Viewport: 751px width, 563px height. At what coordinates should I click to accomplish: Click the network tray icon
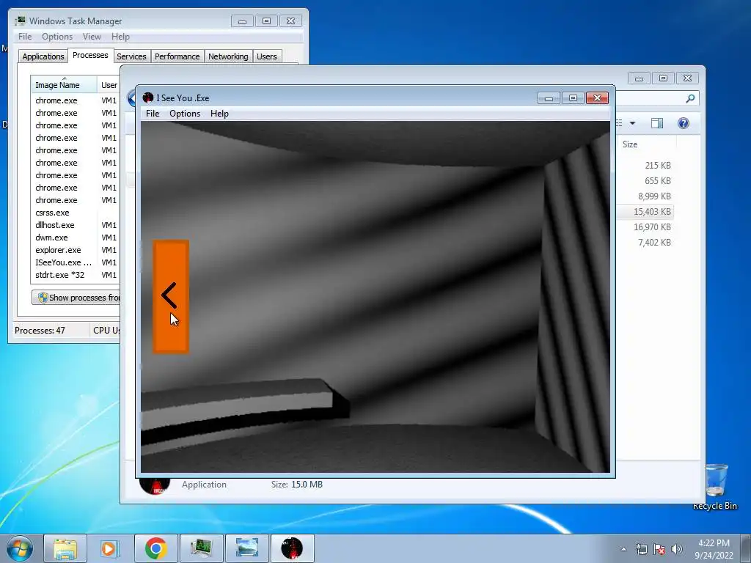(641, 549)
